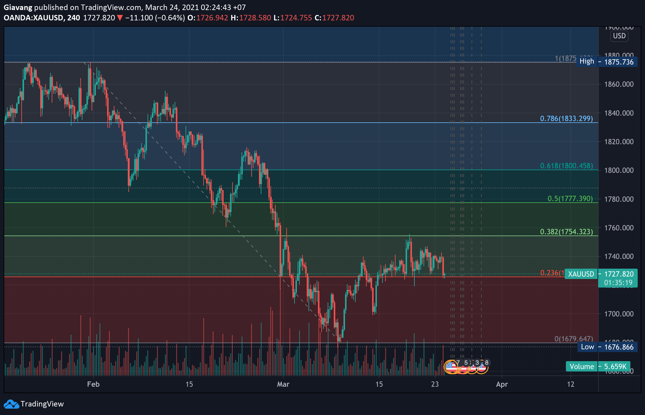The image size is (645, 415).
Task: Click the XAUUSD current price tag
Action: click(581, 274)
